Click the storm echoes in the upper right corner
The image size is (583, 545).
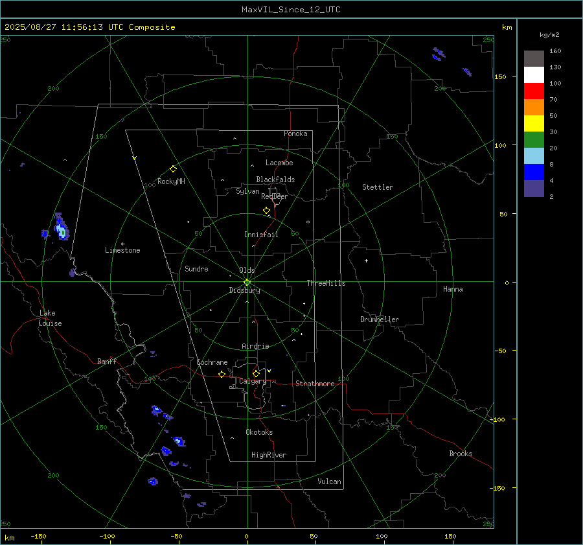point(439,54)
